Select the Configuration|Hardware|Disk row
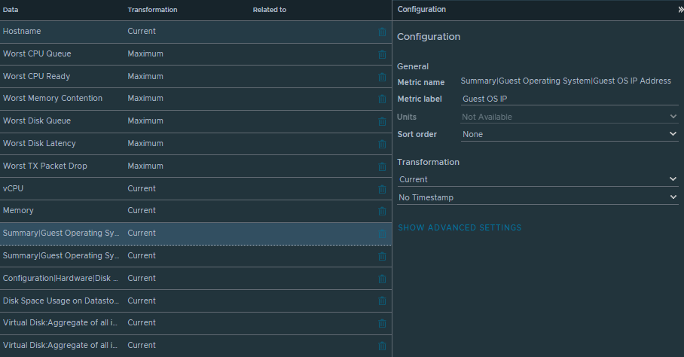The width and height of the screenshot is (684, 357). (195, 278)
